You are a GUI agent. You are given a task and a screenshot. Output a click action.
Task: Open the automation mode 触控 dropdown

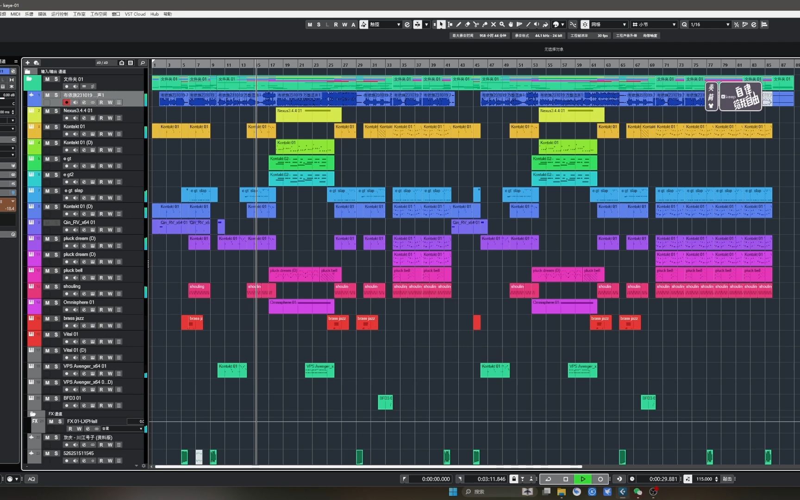pos(385,25)
